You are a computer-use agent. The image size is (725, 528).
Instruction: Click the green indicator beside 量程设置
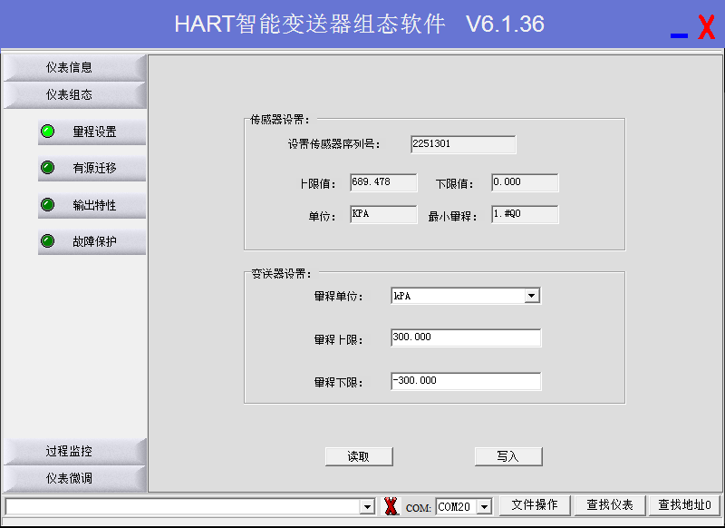click(48, 132)
